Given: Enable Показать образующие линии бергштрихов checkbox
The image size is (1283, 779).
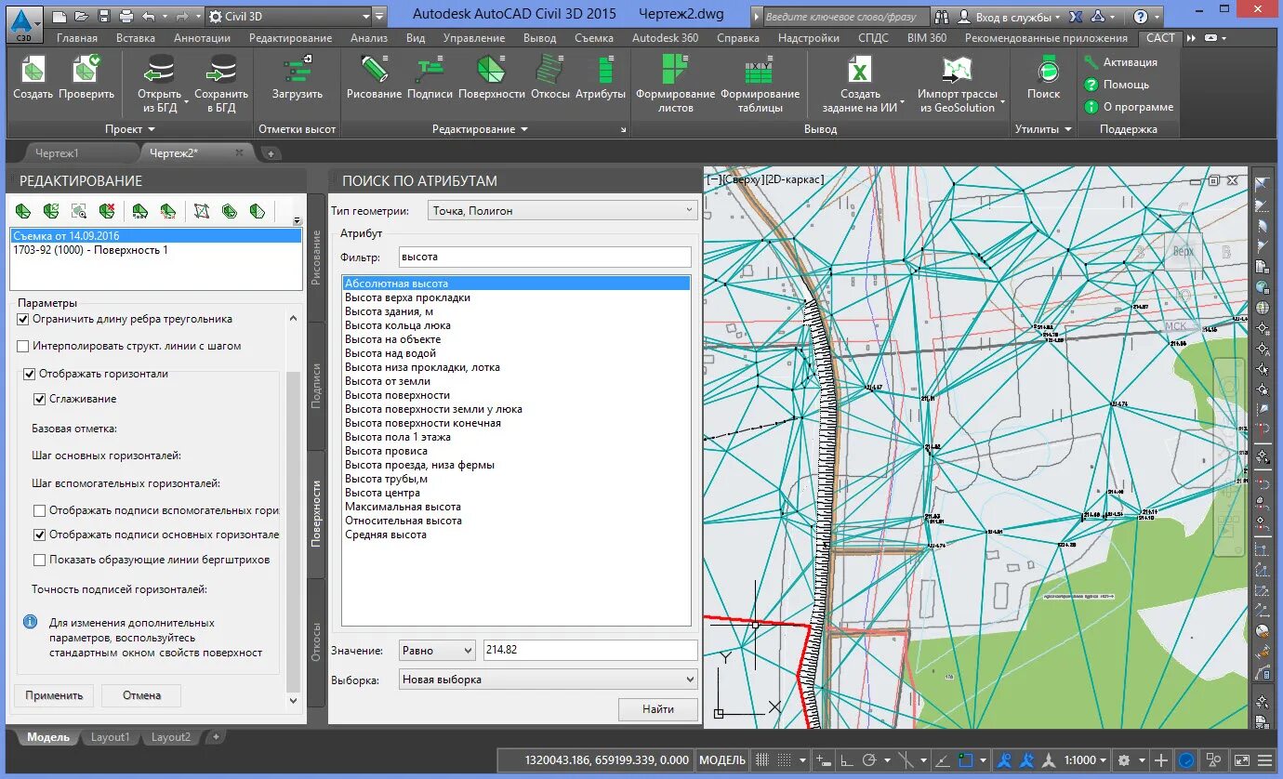Looking at the screenshot, I should (39, 560).
